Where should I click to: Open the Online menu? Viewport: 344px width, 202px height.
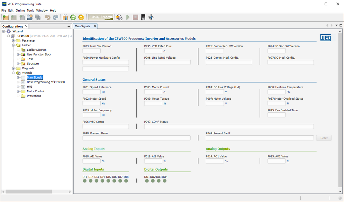coord(20,11)
